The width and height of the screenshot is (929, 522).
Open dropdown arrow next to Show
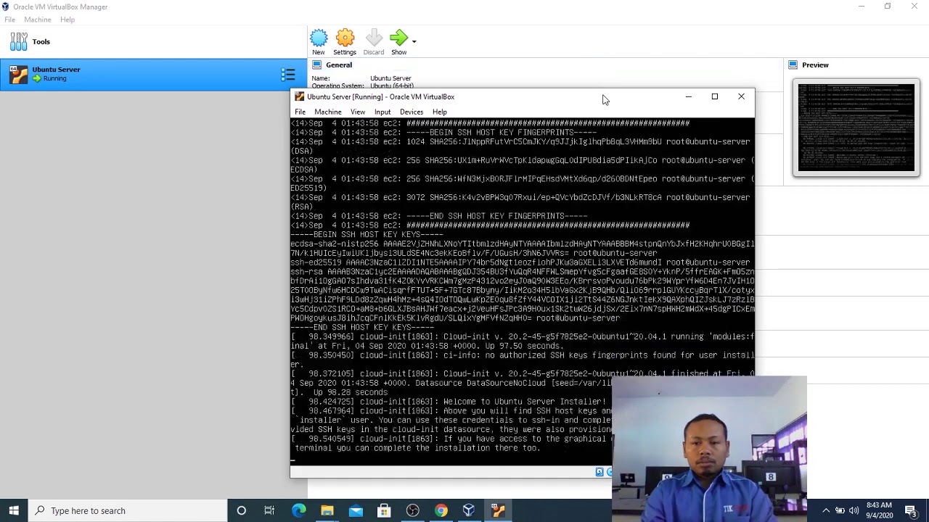coord(414,42)
